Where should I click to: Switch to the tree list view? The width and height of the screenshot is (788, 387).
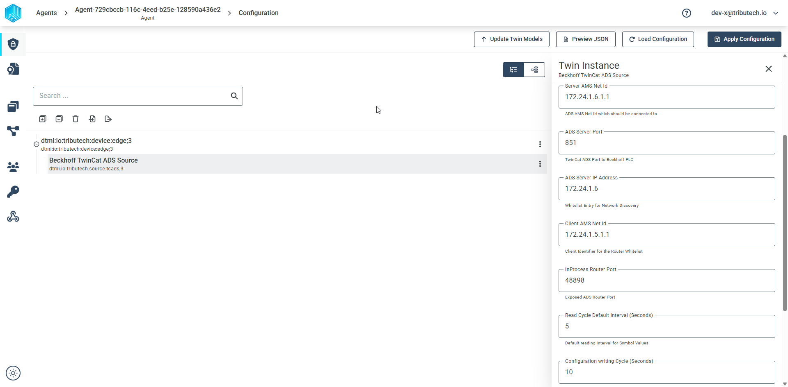(x=513, y=70)
